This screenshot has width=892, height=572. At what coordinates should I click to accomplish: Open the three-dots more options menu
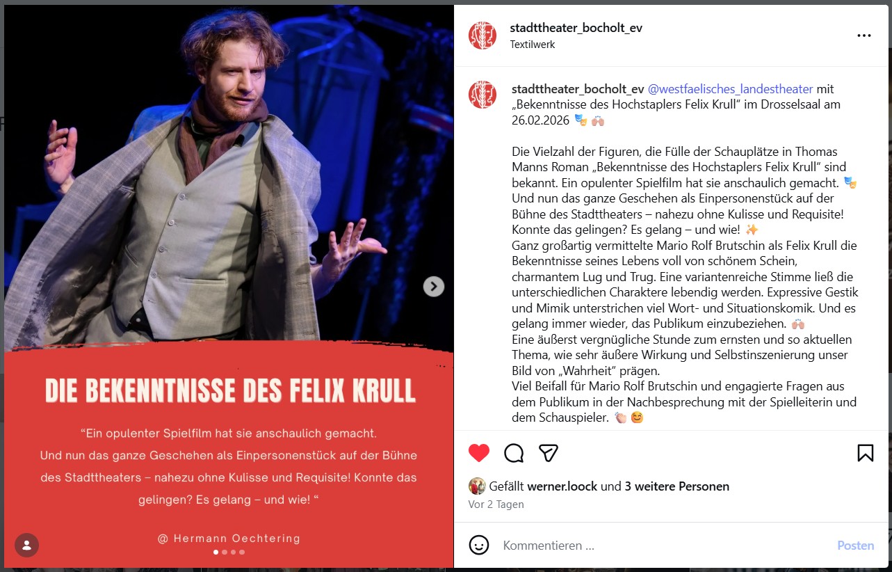click(863, 36)
